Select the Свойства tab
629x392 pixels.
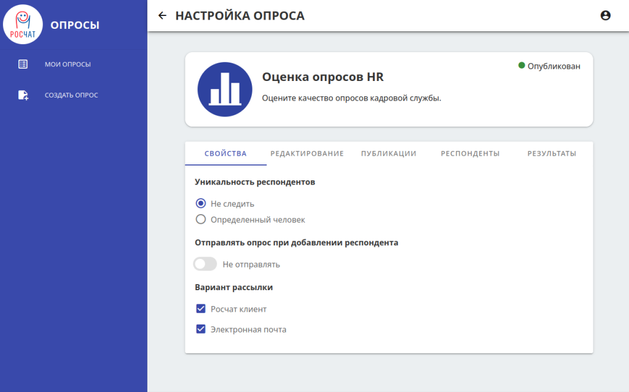pos(225,153)
